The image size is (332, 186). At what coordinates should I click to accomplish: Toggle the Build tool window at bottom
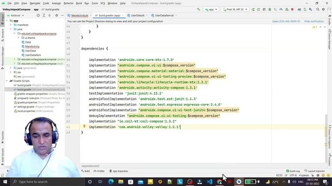click(86, 171)
